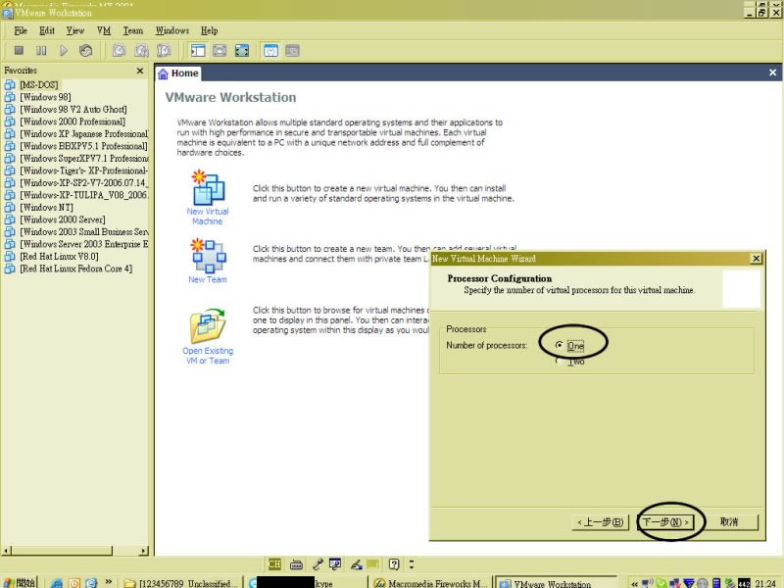Viewport: 784px width, 588px height.
Task: Open the View menu
Action: [x=75, y=30]
